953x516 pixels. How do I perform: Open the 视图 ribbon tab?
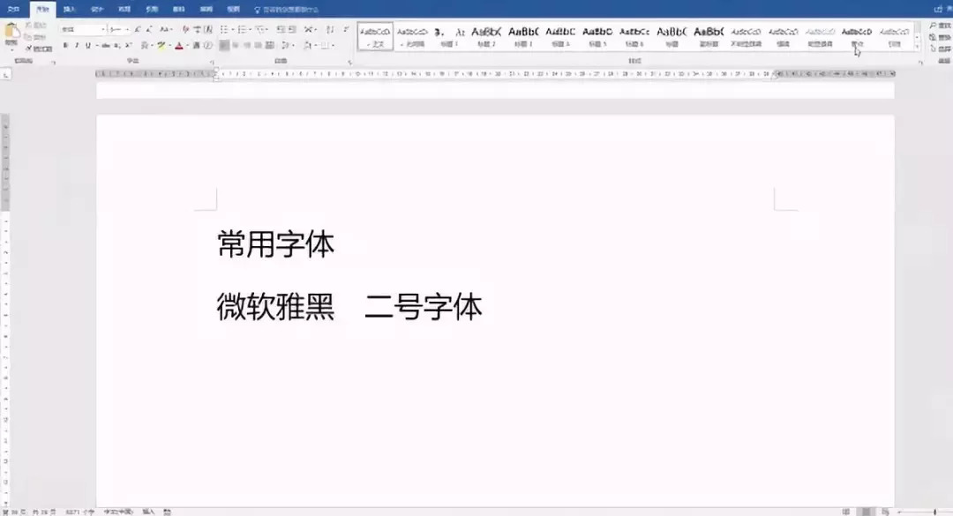coord(232,9)
